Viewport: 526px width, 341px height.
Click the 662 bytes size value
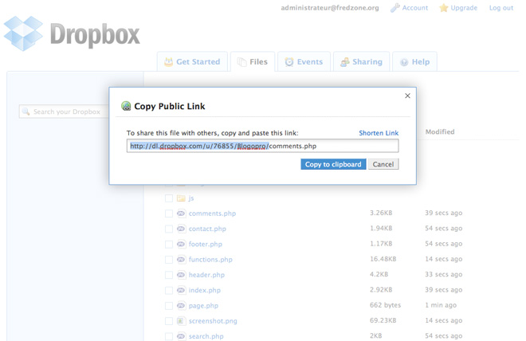(385, 305)
